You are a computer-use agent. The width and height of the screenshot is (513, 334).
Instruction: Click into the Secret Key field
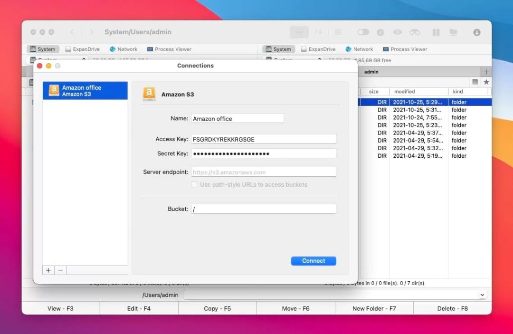point(263,153)
